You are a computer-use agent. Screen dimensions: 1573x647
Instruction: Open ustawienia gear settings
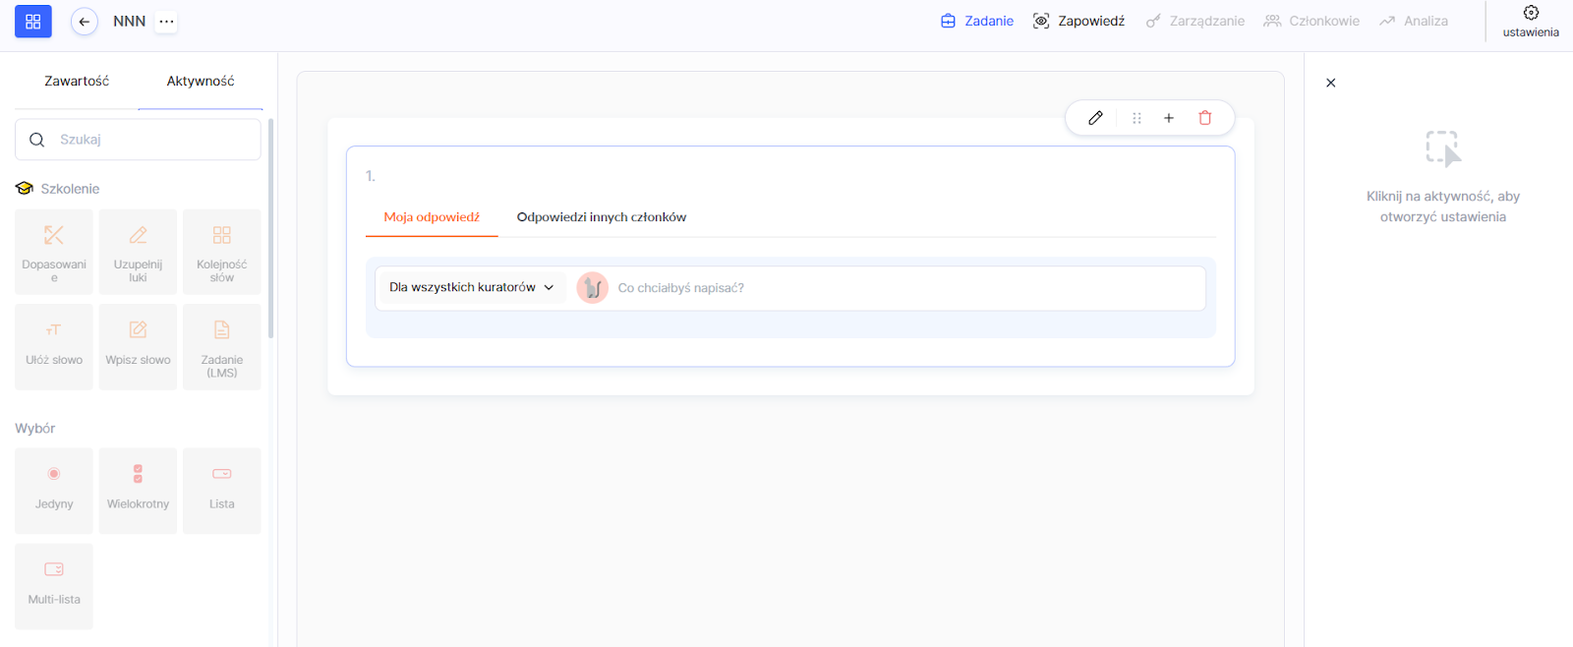(x=1530, y=21)
